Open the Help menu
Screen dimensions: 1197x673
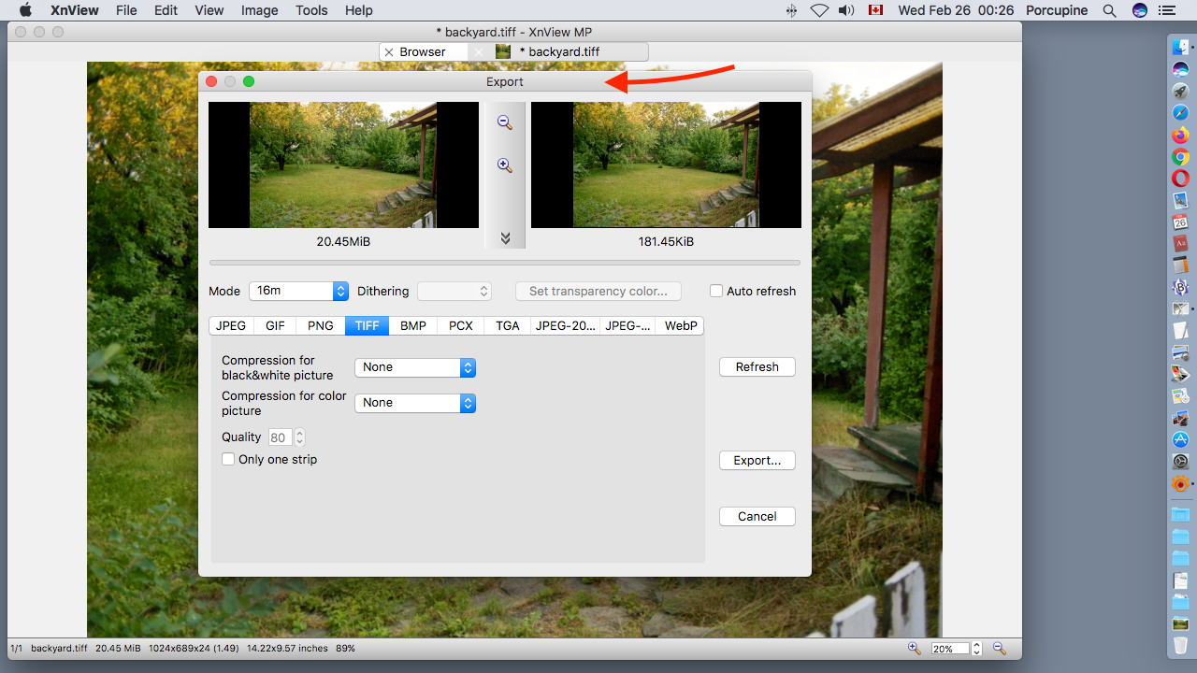[x=359, y=10]
